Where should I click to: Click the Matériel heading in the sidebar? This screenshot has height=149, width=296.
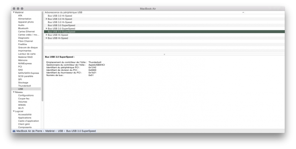tap(19, 13)
